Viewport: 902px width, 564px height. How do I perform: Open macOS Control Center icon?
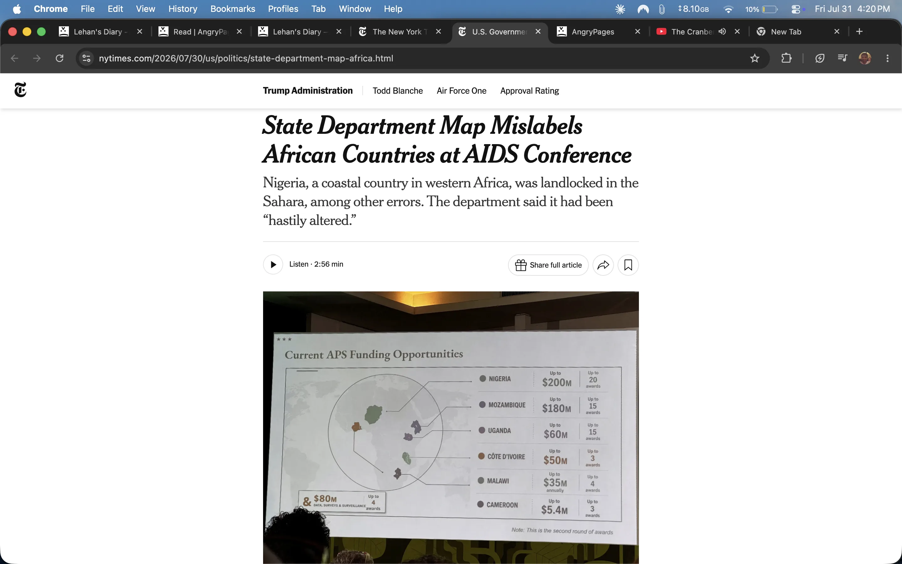tap(796, 9)
